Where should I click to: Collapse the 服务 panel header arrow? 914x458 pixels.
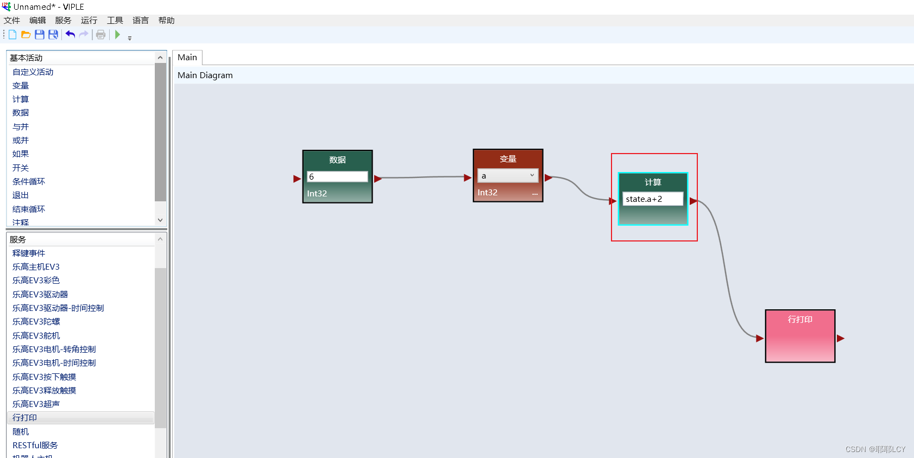pos(160,239)
